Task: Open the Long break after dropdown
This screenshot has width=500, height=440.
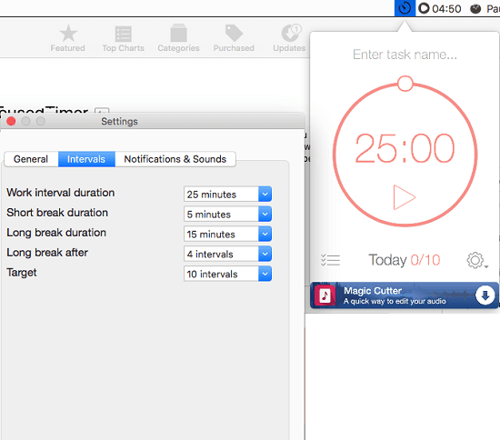Action: (227, 254)
